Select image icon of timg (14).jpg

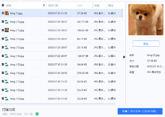pyautogui.click(x=7, y=56)
